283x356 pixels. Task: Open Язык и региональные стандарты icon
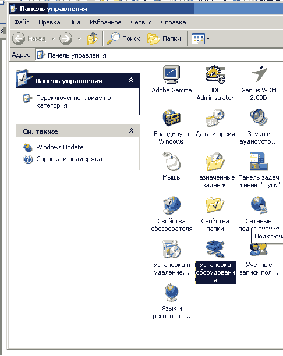(172, 301)
